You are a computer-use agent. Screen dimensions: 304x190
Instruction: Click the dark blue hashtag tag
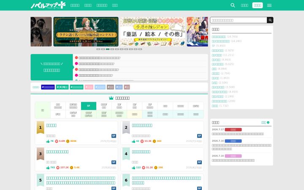pyautogui.click(x=48, y=87)
